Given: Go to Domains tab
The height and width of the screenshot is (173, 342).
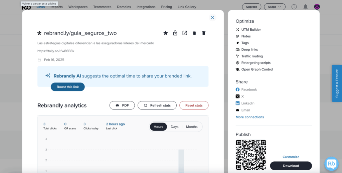Looking at the screenshot, I should pos(124,7).
